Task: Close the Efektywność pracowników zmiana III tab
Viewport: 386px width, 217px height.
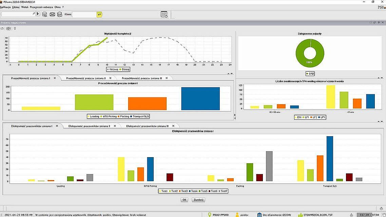Action: point(173,126)
